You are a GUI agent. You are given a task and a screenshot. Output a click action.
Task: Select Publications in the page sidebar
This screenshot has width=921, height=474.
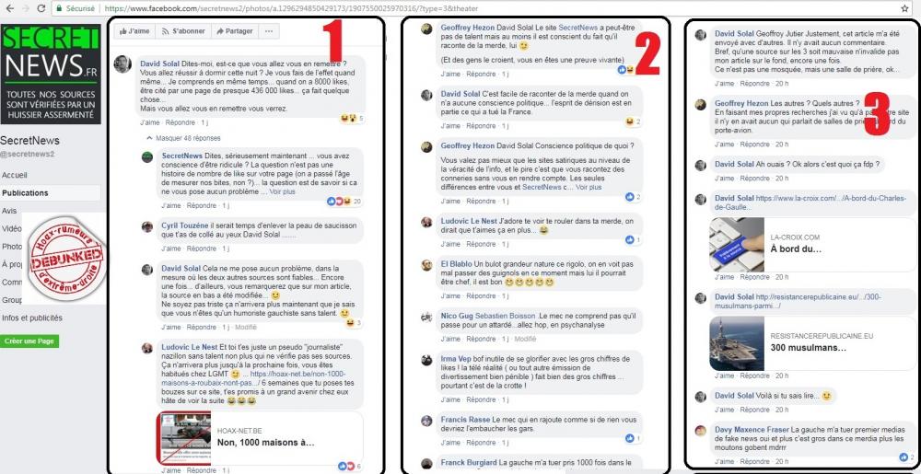click(x=25, y=193)
